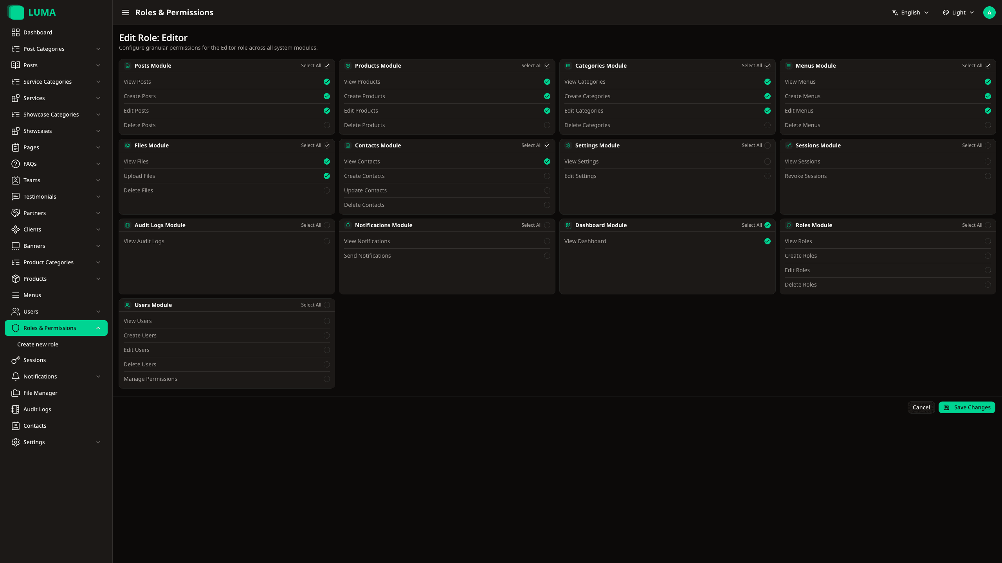Click the Posts Module header icon

point(128,66)
